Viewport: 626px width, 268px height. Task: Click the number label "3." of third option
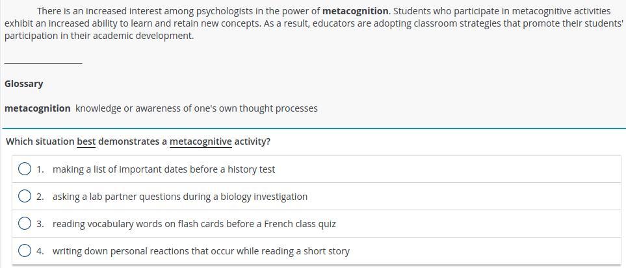click(x=40, y=224)
